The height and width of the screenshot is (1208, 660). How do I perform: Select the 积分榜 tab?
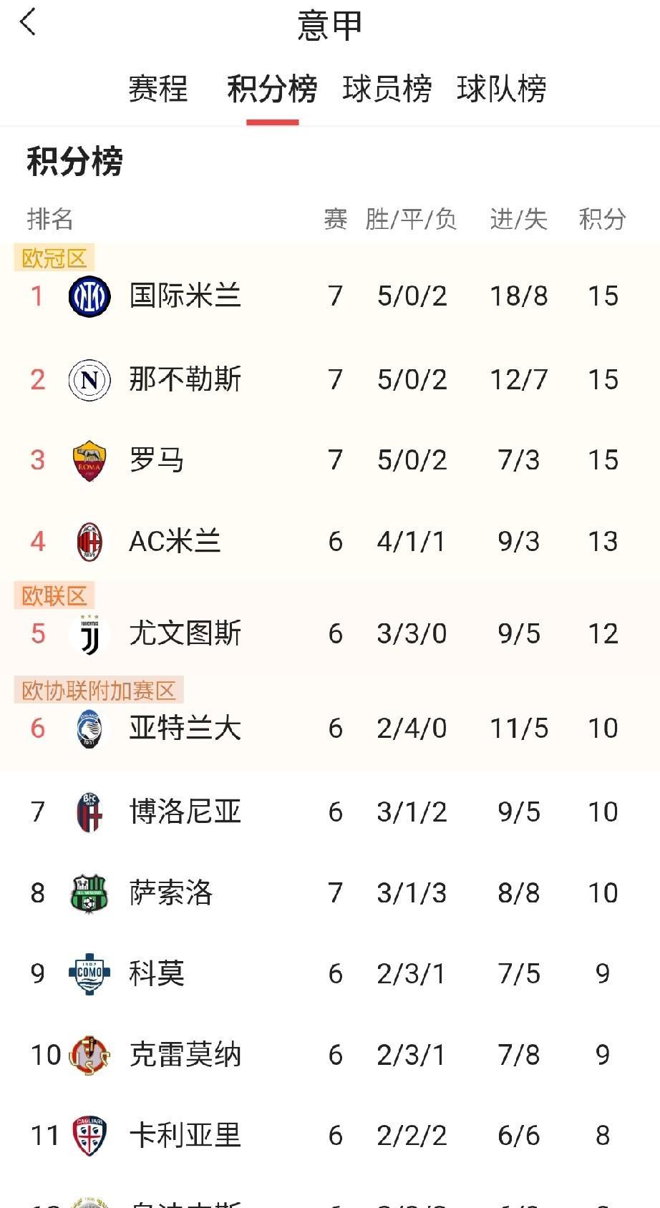click(x=272, y=89)
